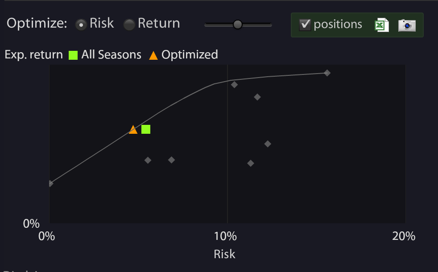
Task: Click the positions label text
Action: [338, 25]
